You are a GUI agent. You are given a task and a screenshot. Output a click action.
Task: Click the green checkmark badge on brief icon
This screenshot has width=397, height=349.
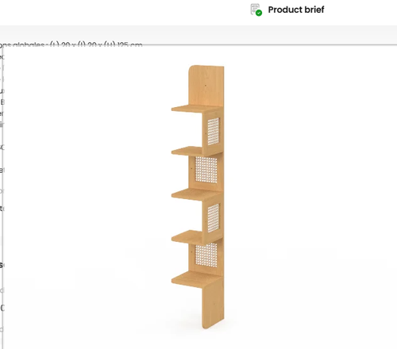point(259,13)
